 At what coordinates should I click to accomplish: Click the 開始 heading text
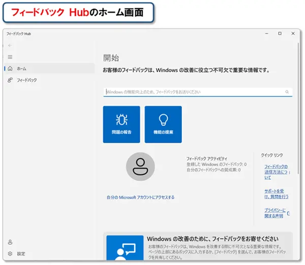click(x=111, y=58)
